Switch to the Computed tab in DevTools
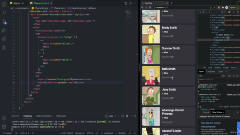Viewport: 240px width, 135px height. click(x=210, y=72)
